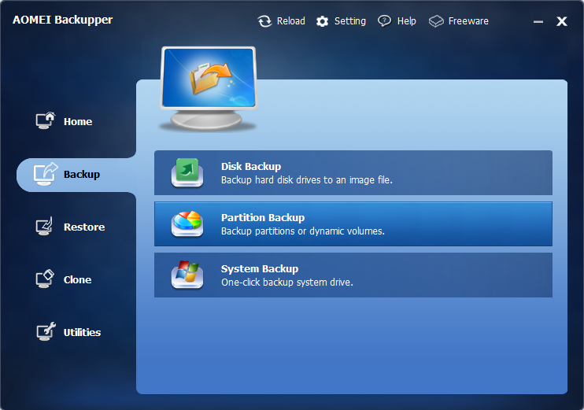Click the Reload text label

click(x=291, y=20)
